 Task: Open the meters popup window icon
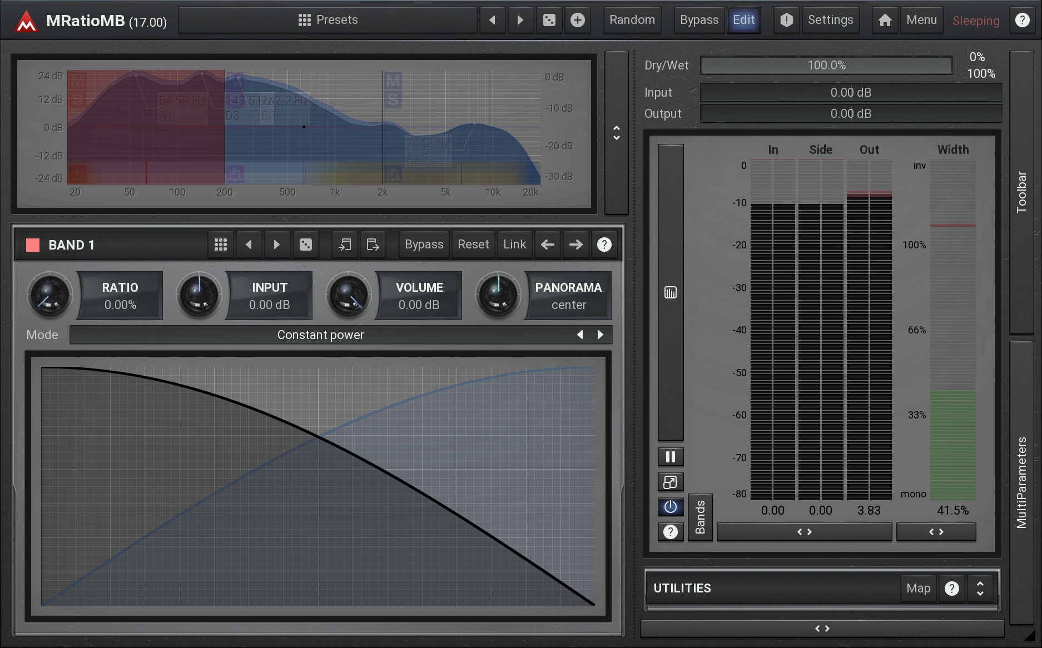(x=671, y=482)
